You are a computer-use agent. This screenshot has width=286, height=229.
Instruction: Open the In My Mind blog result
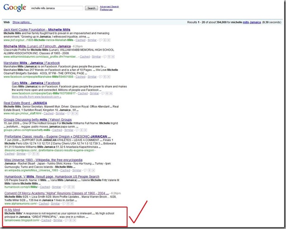(12, 210)
